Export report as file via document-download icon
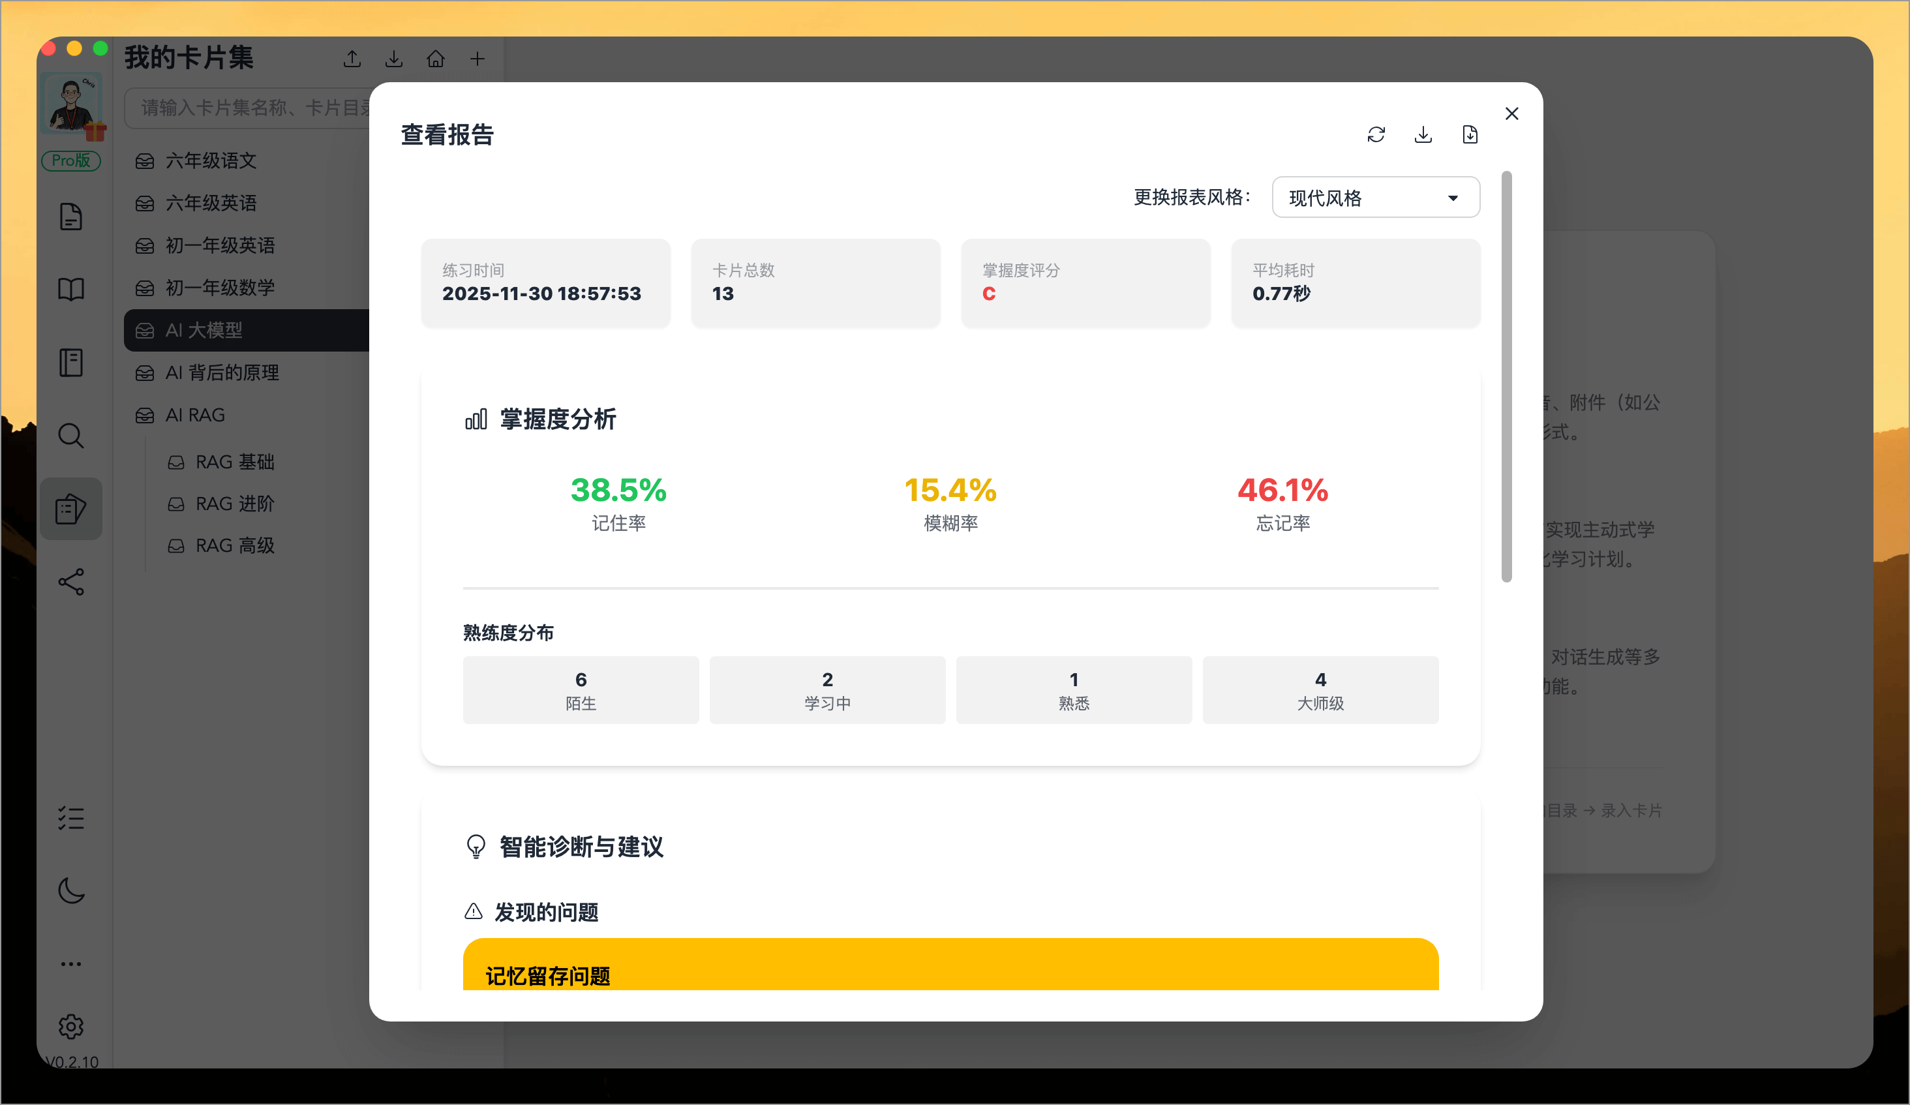 (1469, 134)
